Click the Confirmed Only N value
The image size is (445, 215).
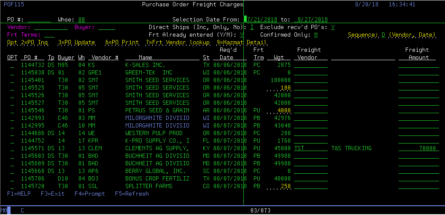(x=316, y=35)
